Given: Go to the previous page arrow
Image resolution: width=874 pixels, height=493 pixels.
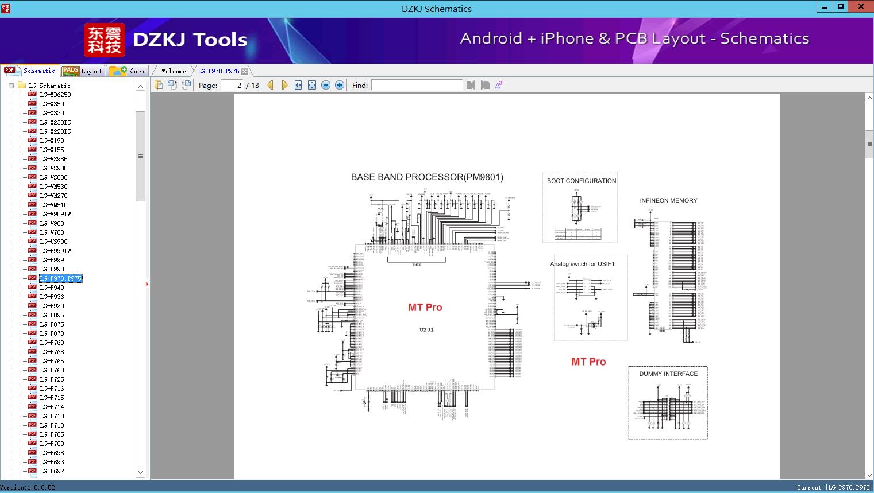Looking at the screenshot, I should pos(270,85).
